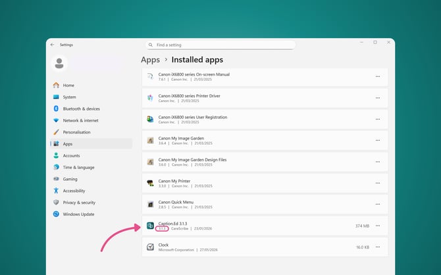Open Accounts in the sidebar
This screenshot has height=275, width=441.
[71, 156]
